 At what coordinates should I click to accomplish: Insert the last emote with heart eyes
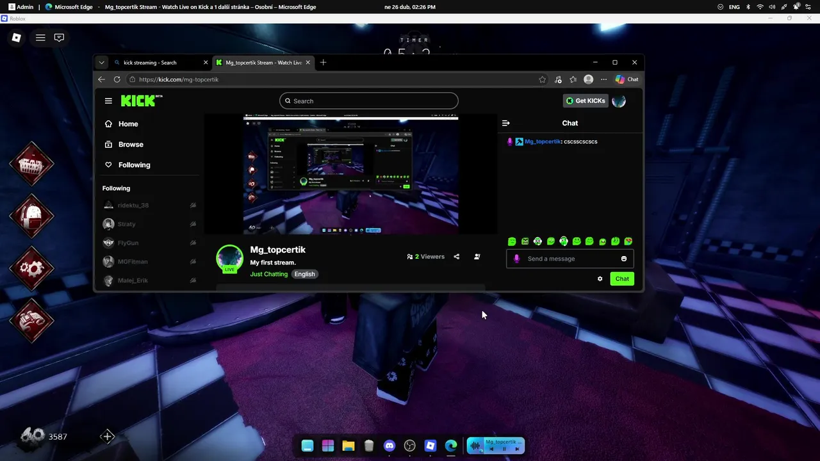pos(628,241)
